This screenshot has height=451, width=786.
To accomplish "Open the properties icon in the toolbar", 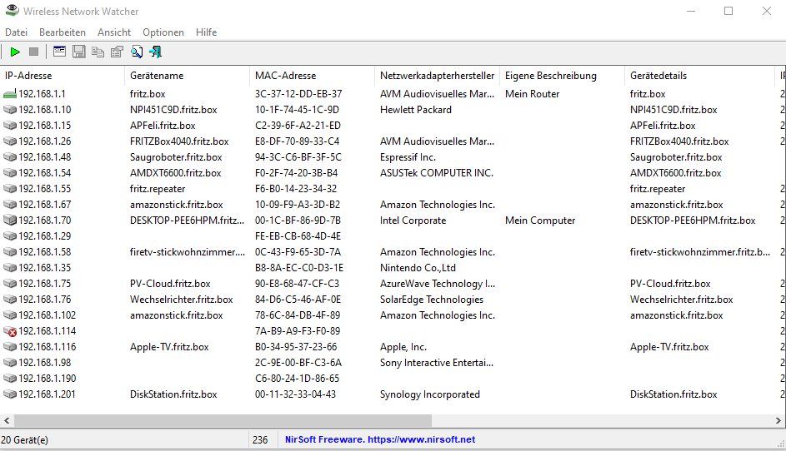I will 117,52.
